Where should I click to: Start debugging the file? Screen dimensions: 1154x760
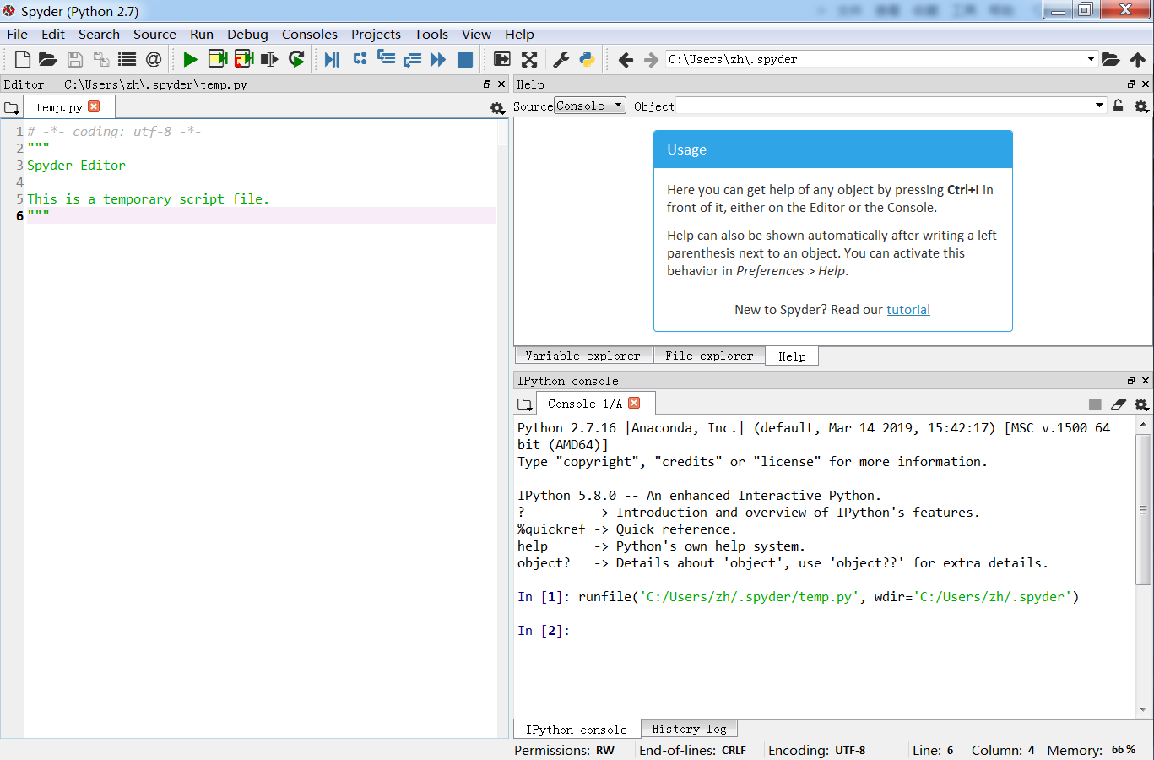tap(333, 59)
